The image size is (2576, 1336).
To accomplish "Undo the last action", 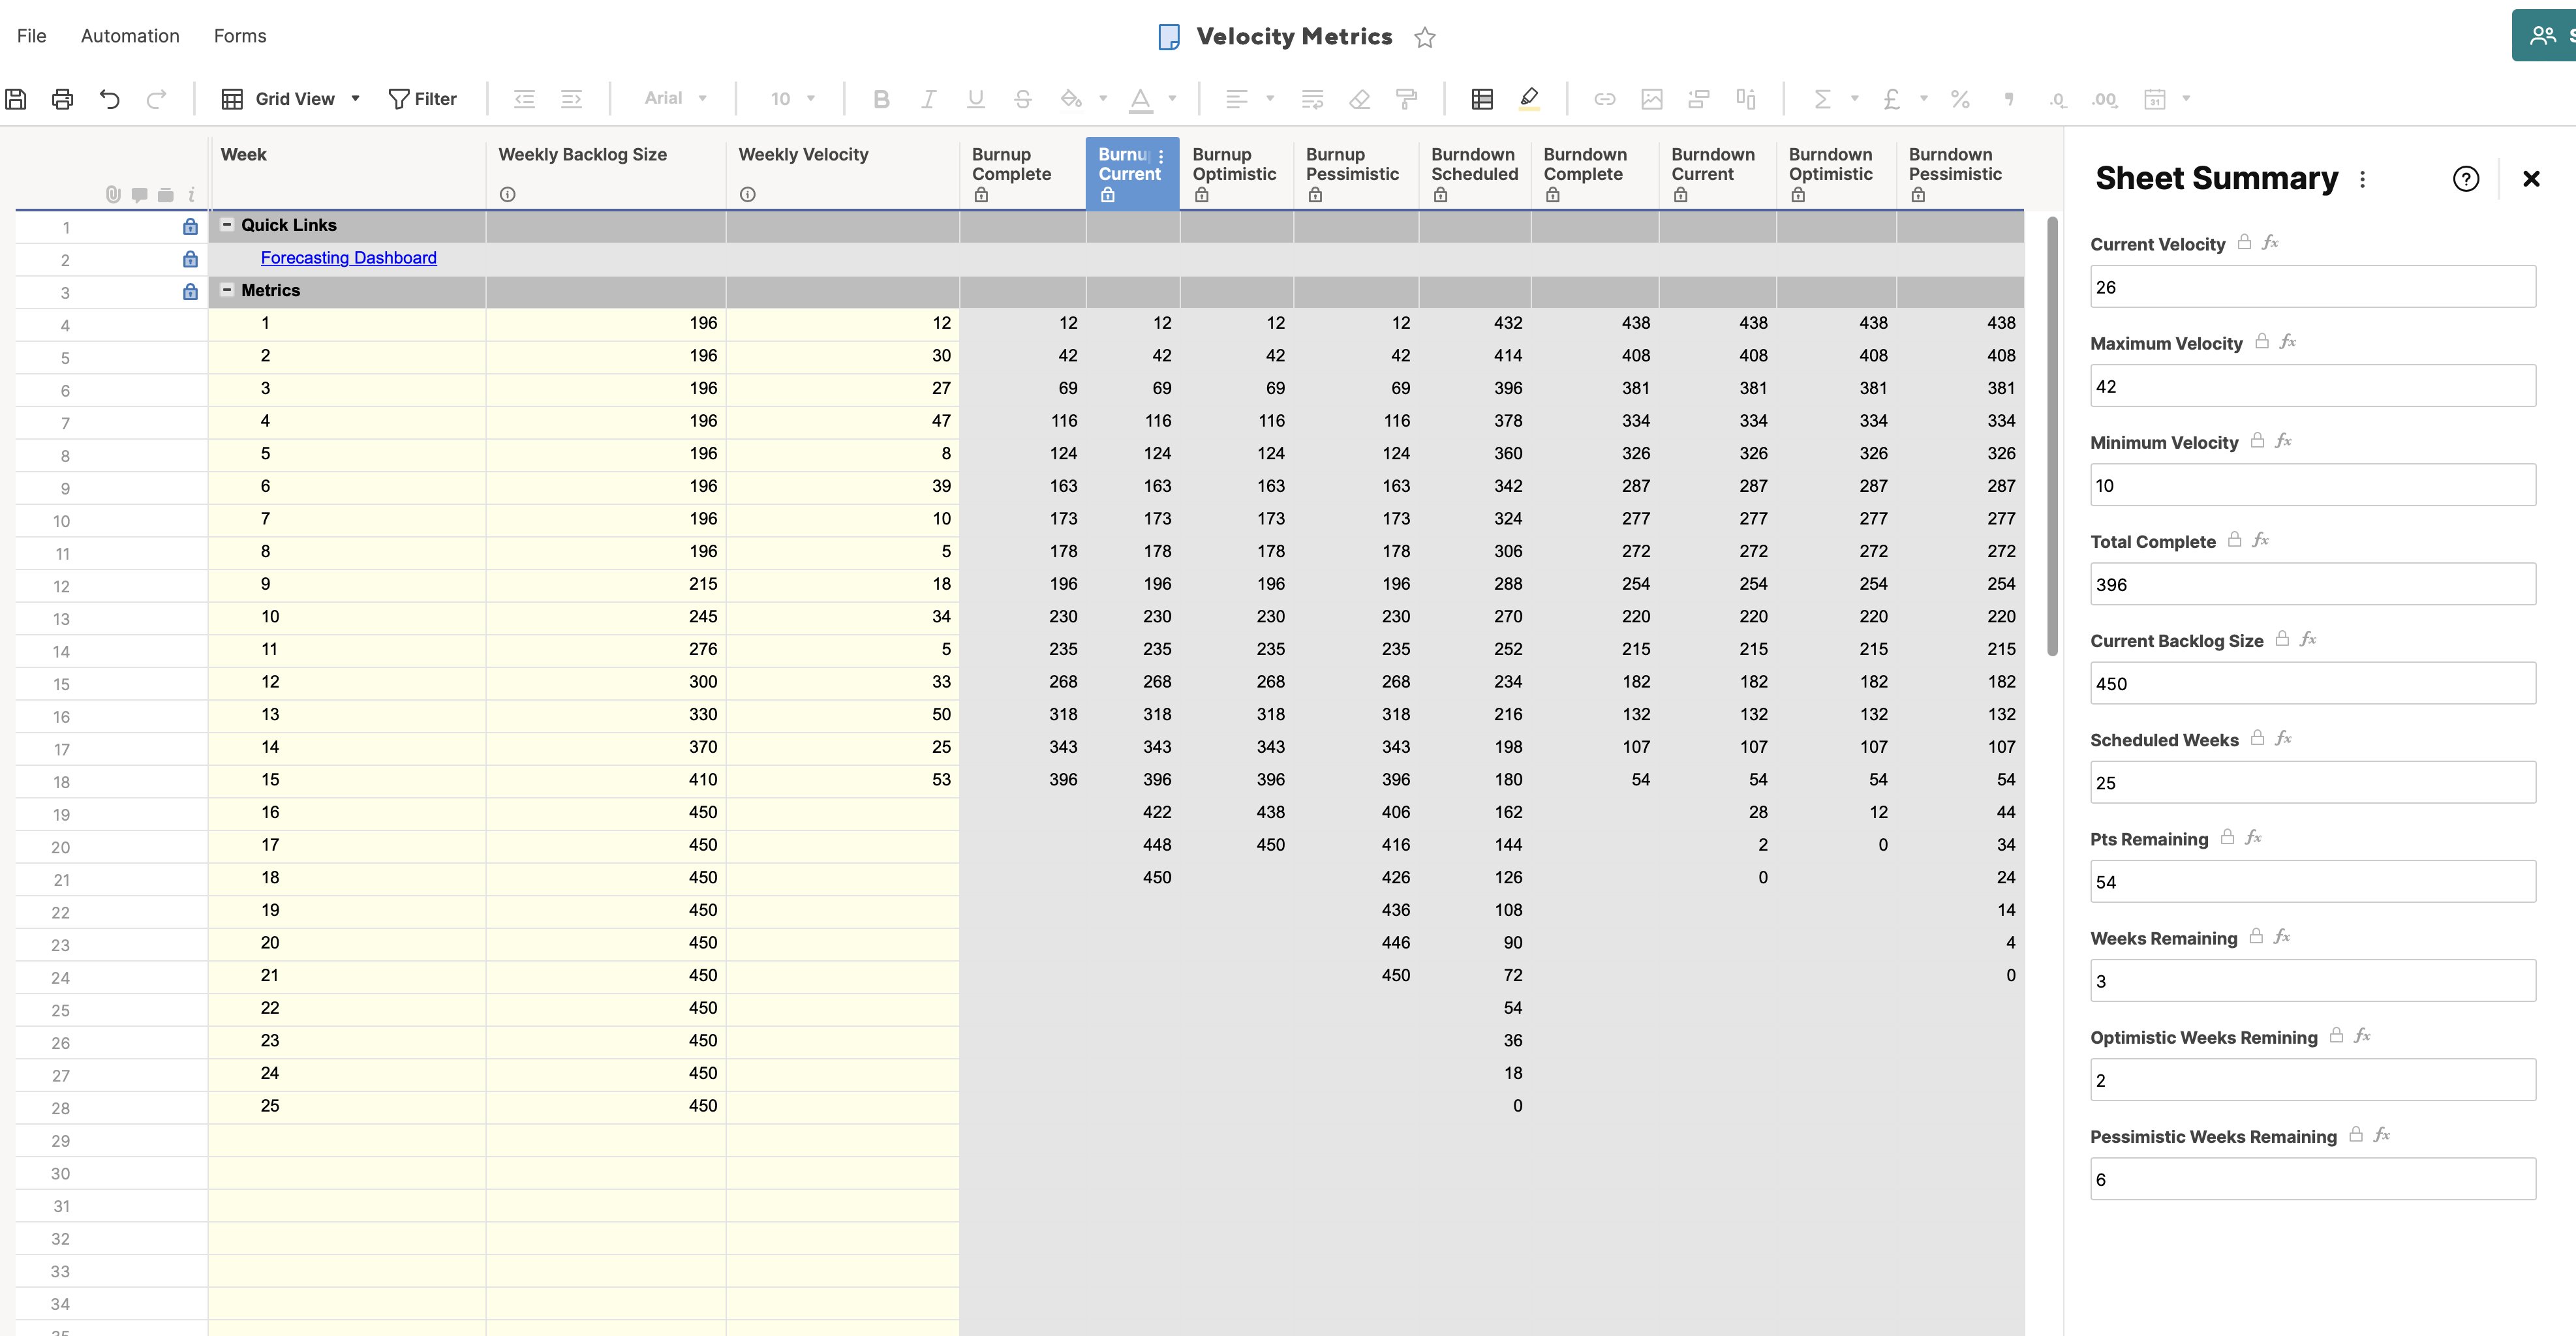I will 110,99.
